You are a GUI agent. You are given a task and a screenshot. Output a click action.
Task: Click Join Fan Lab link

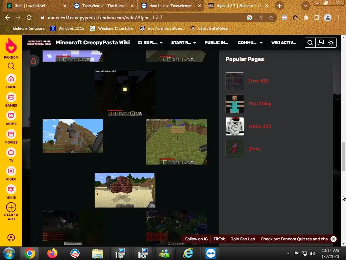tap(243, 239)
